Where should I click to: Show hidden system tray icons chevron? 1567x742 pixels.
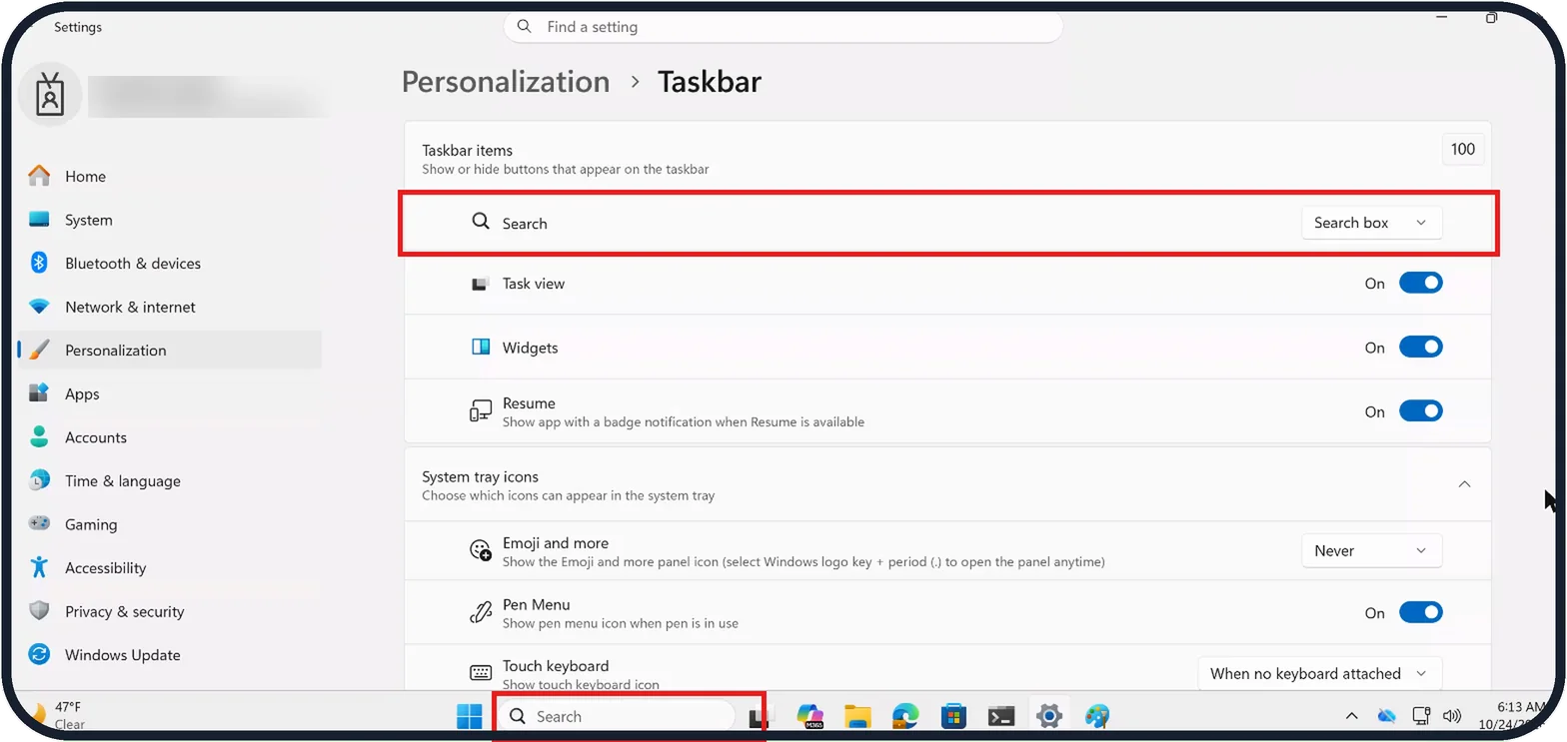pos(1351,716)
